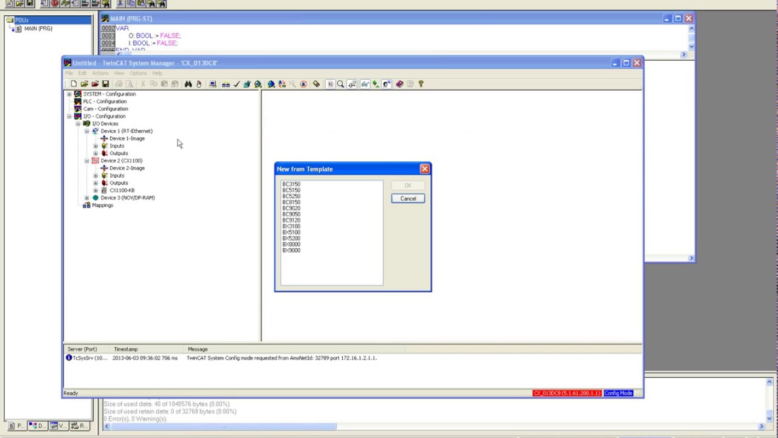Select PLC - Configuration tree item
Screen dimensions: 778x438
tap(105, 102)
